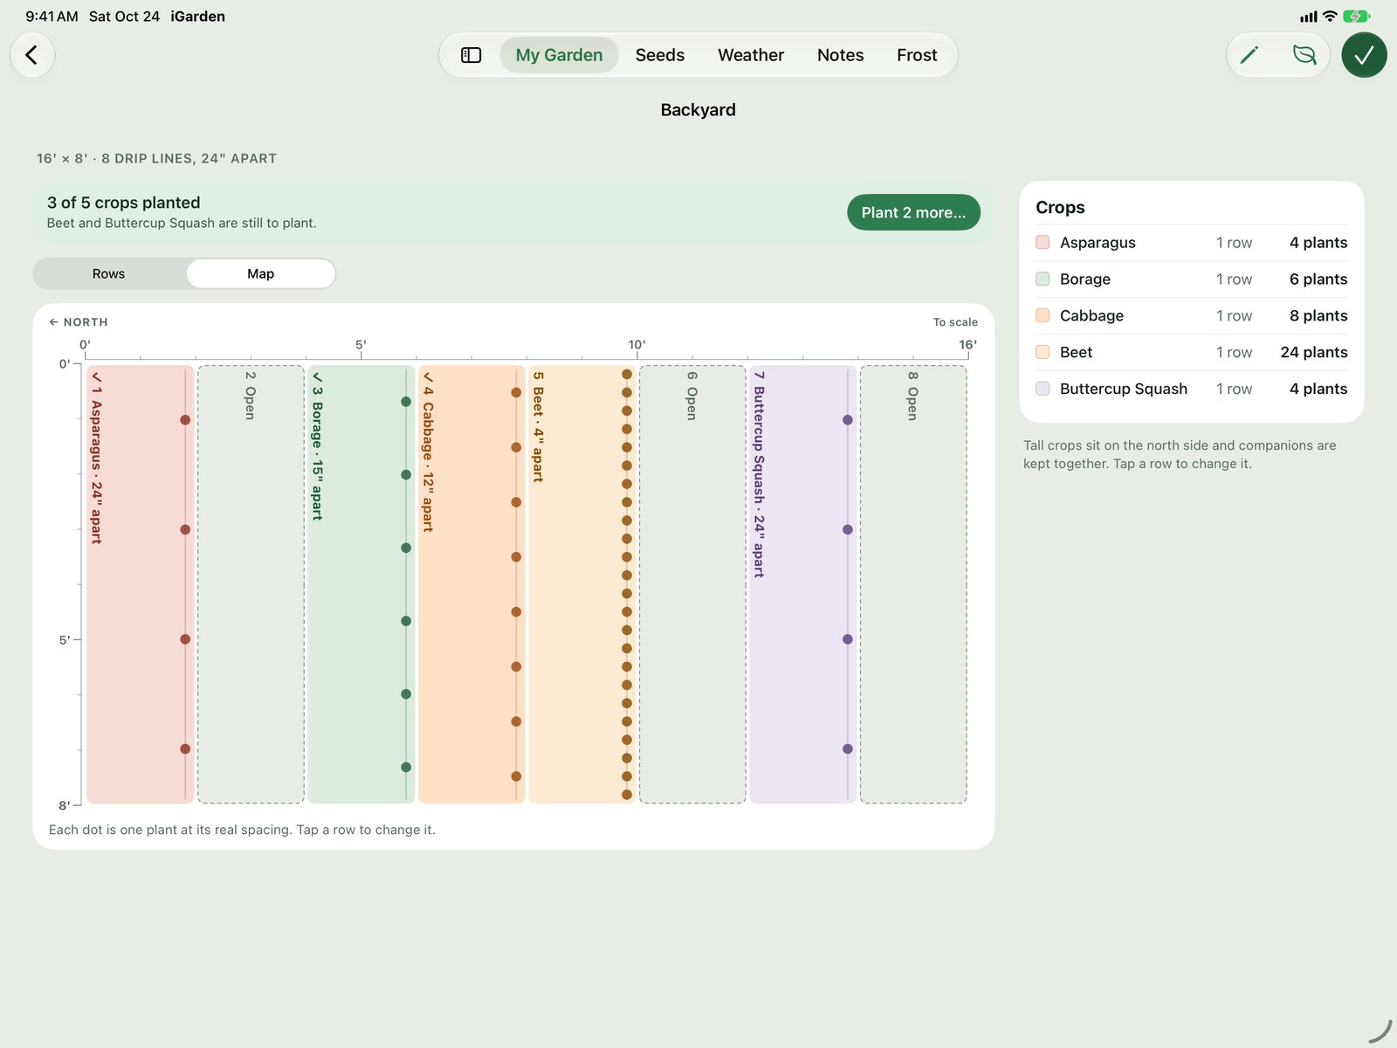Viewport: 1397px width, 1048px height.
Task: Switch to the Seeds tab
Action: click(660, 55)
